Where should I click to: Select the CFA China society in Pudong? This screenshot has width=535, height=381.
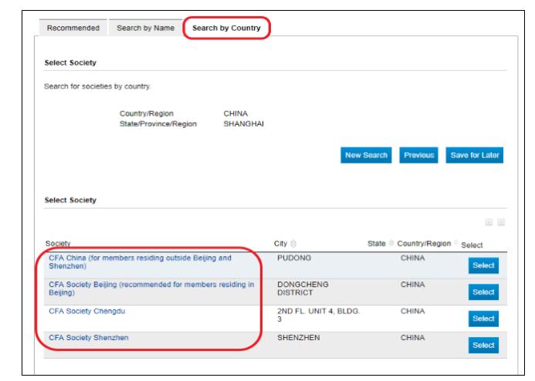pyautogui.click(x=483, y=266)
